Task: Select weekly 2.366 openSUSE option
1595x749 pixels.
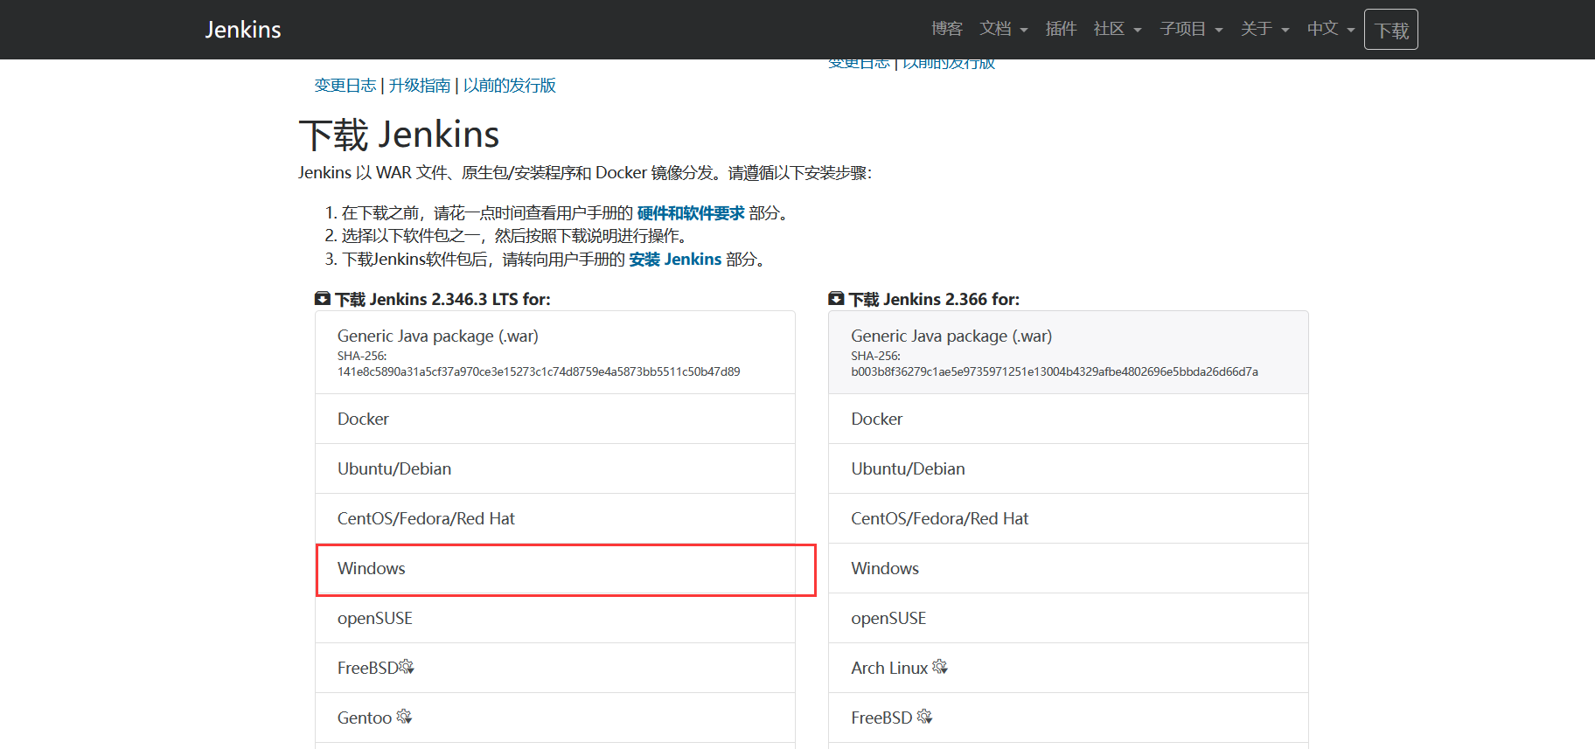Action: coord(1069,618)
